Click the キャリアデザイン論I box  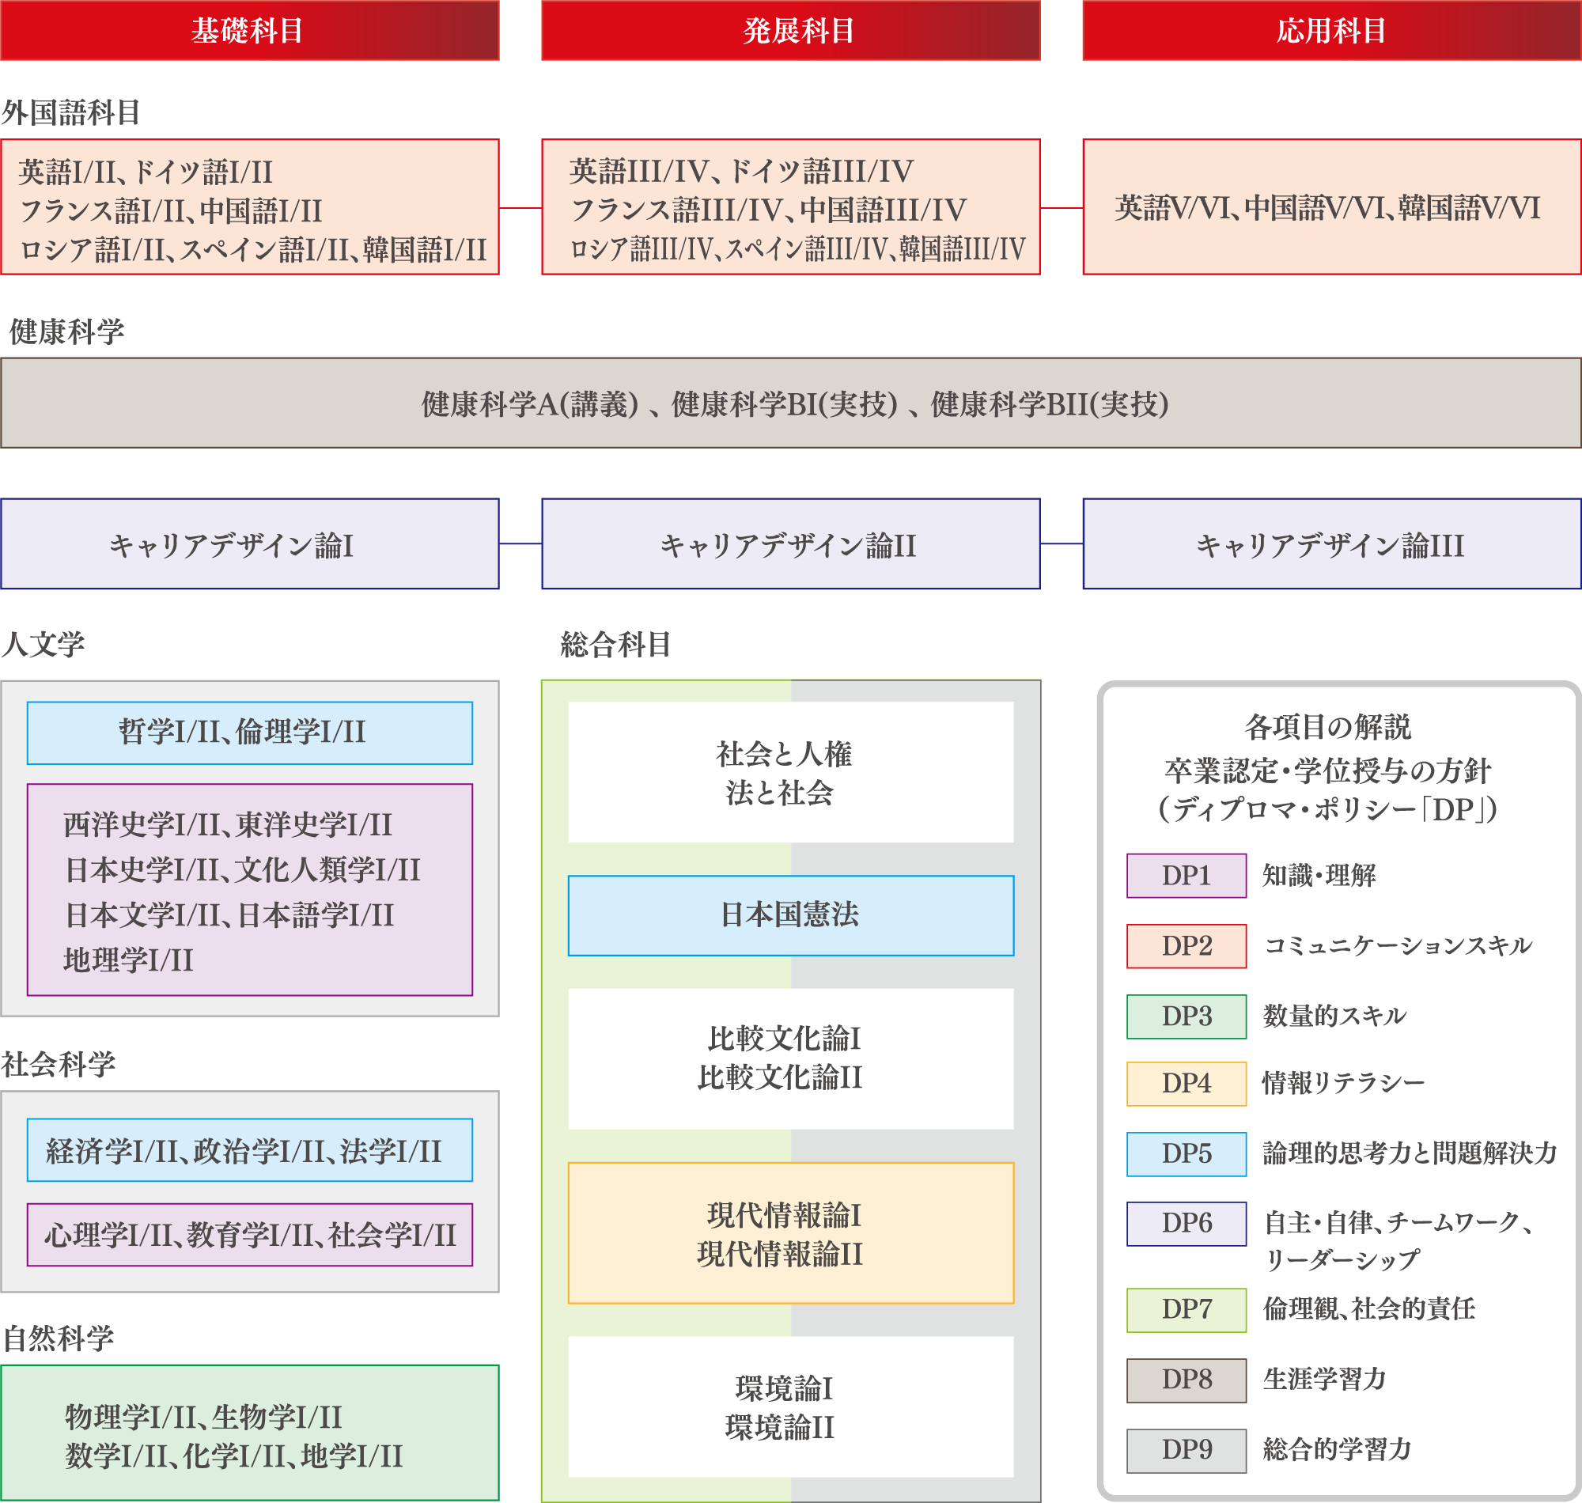(x=249, y=544)
